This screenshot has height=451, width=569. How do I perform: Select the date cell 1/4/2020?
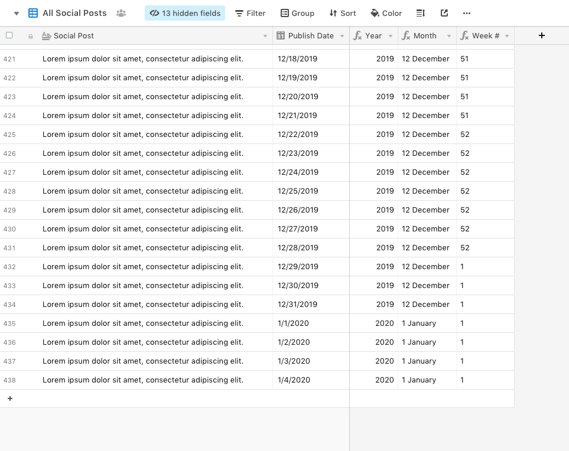tap(311, 380)
